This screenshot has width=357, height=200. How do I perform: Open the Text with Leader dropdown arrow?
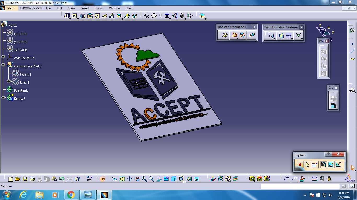pyautogui.click(x=290, y=182)
